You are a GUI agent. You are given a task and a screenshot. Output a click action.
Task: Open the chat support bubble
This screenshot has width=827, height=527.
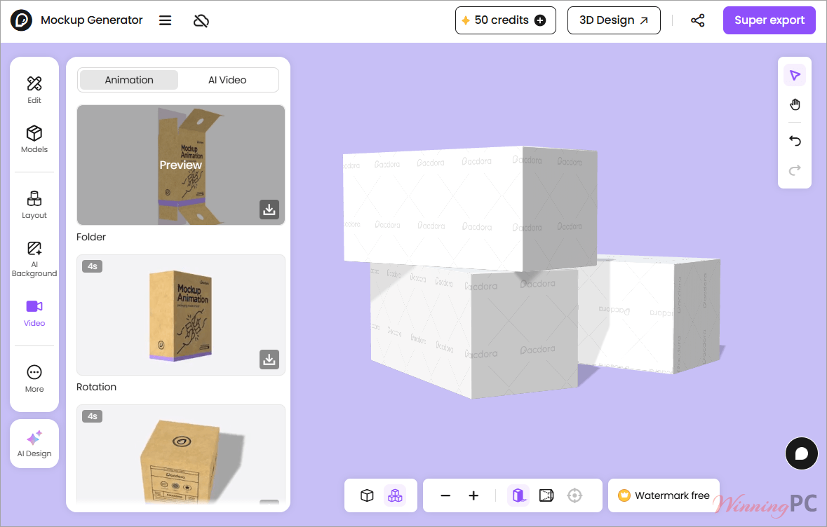(x=802, y=453)
